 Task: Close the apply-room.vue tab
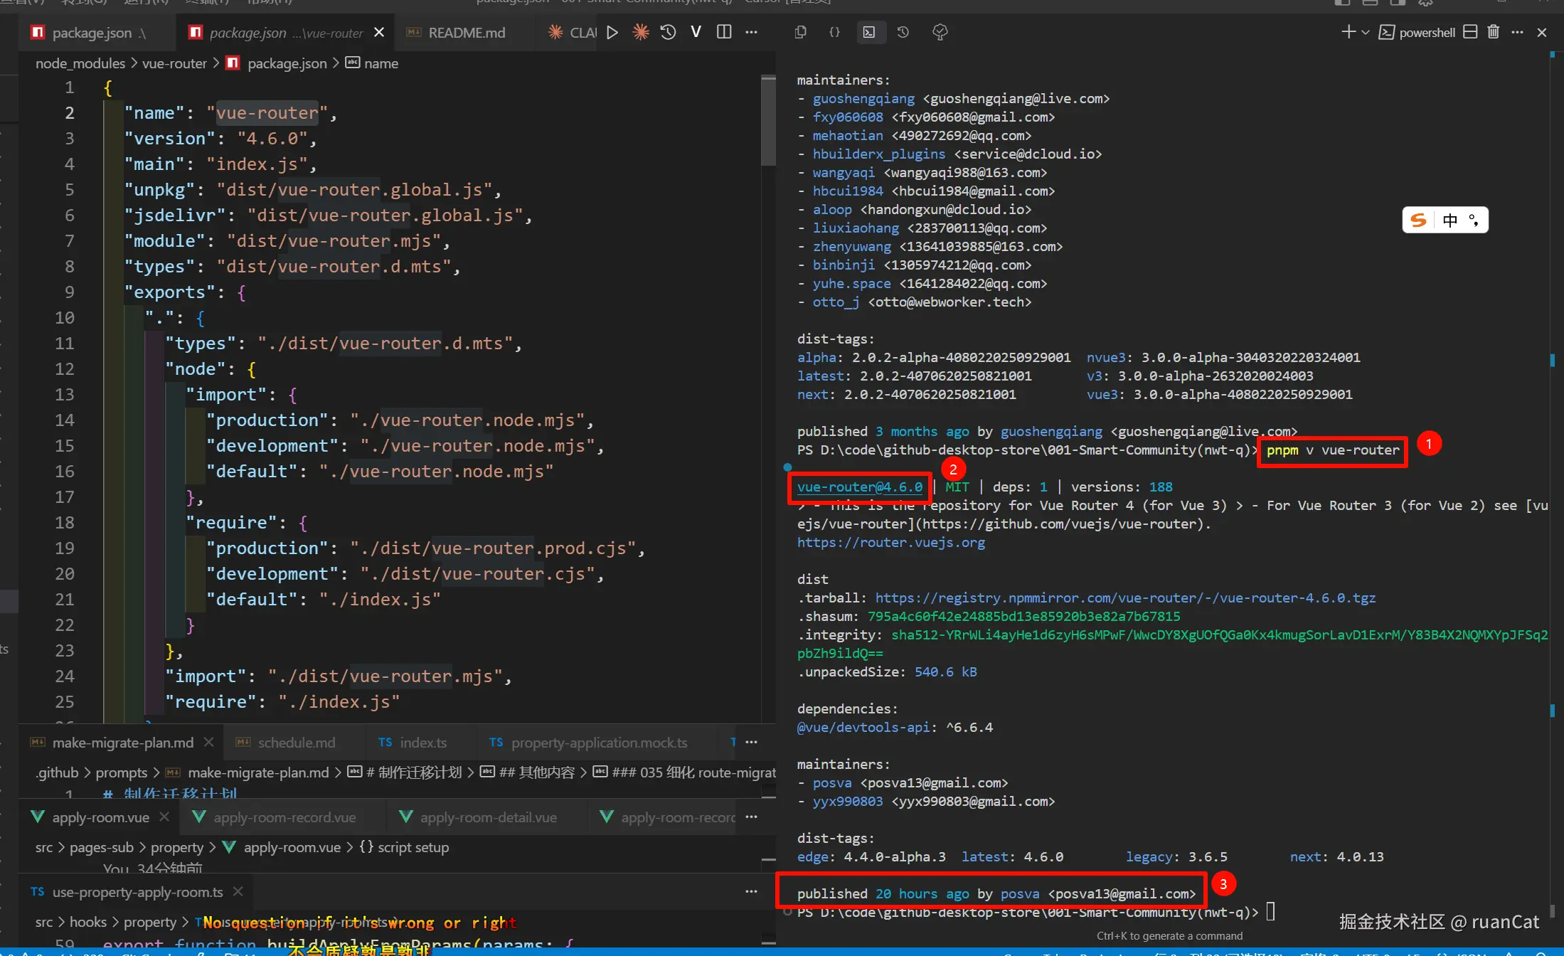[164, 817]
